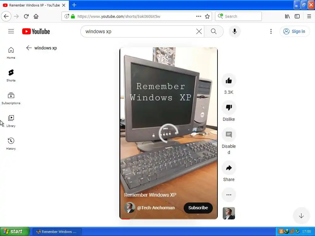Open Shorts in the sidebar
Image resolution: width=315 pixels, height=236 pixels.
point(11,76)
